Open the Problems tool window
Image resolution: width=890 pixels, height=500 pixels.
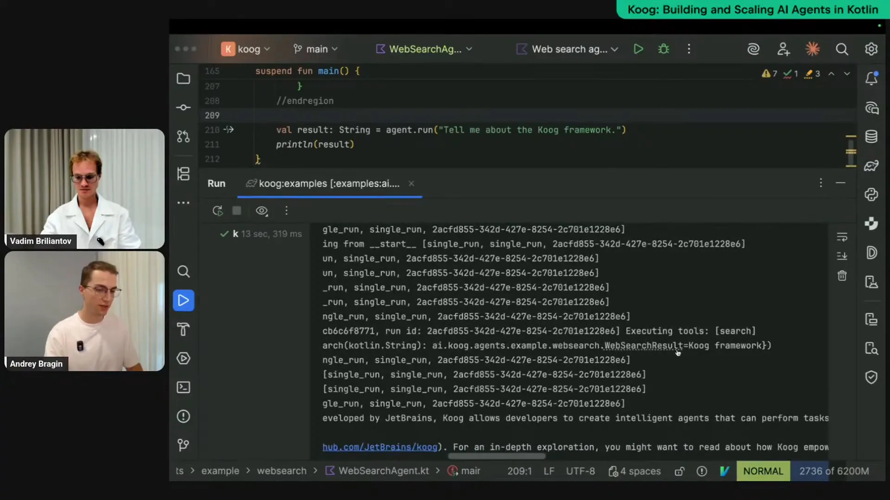[x=184, y=416]
